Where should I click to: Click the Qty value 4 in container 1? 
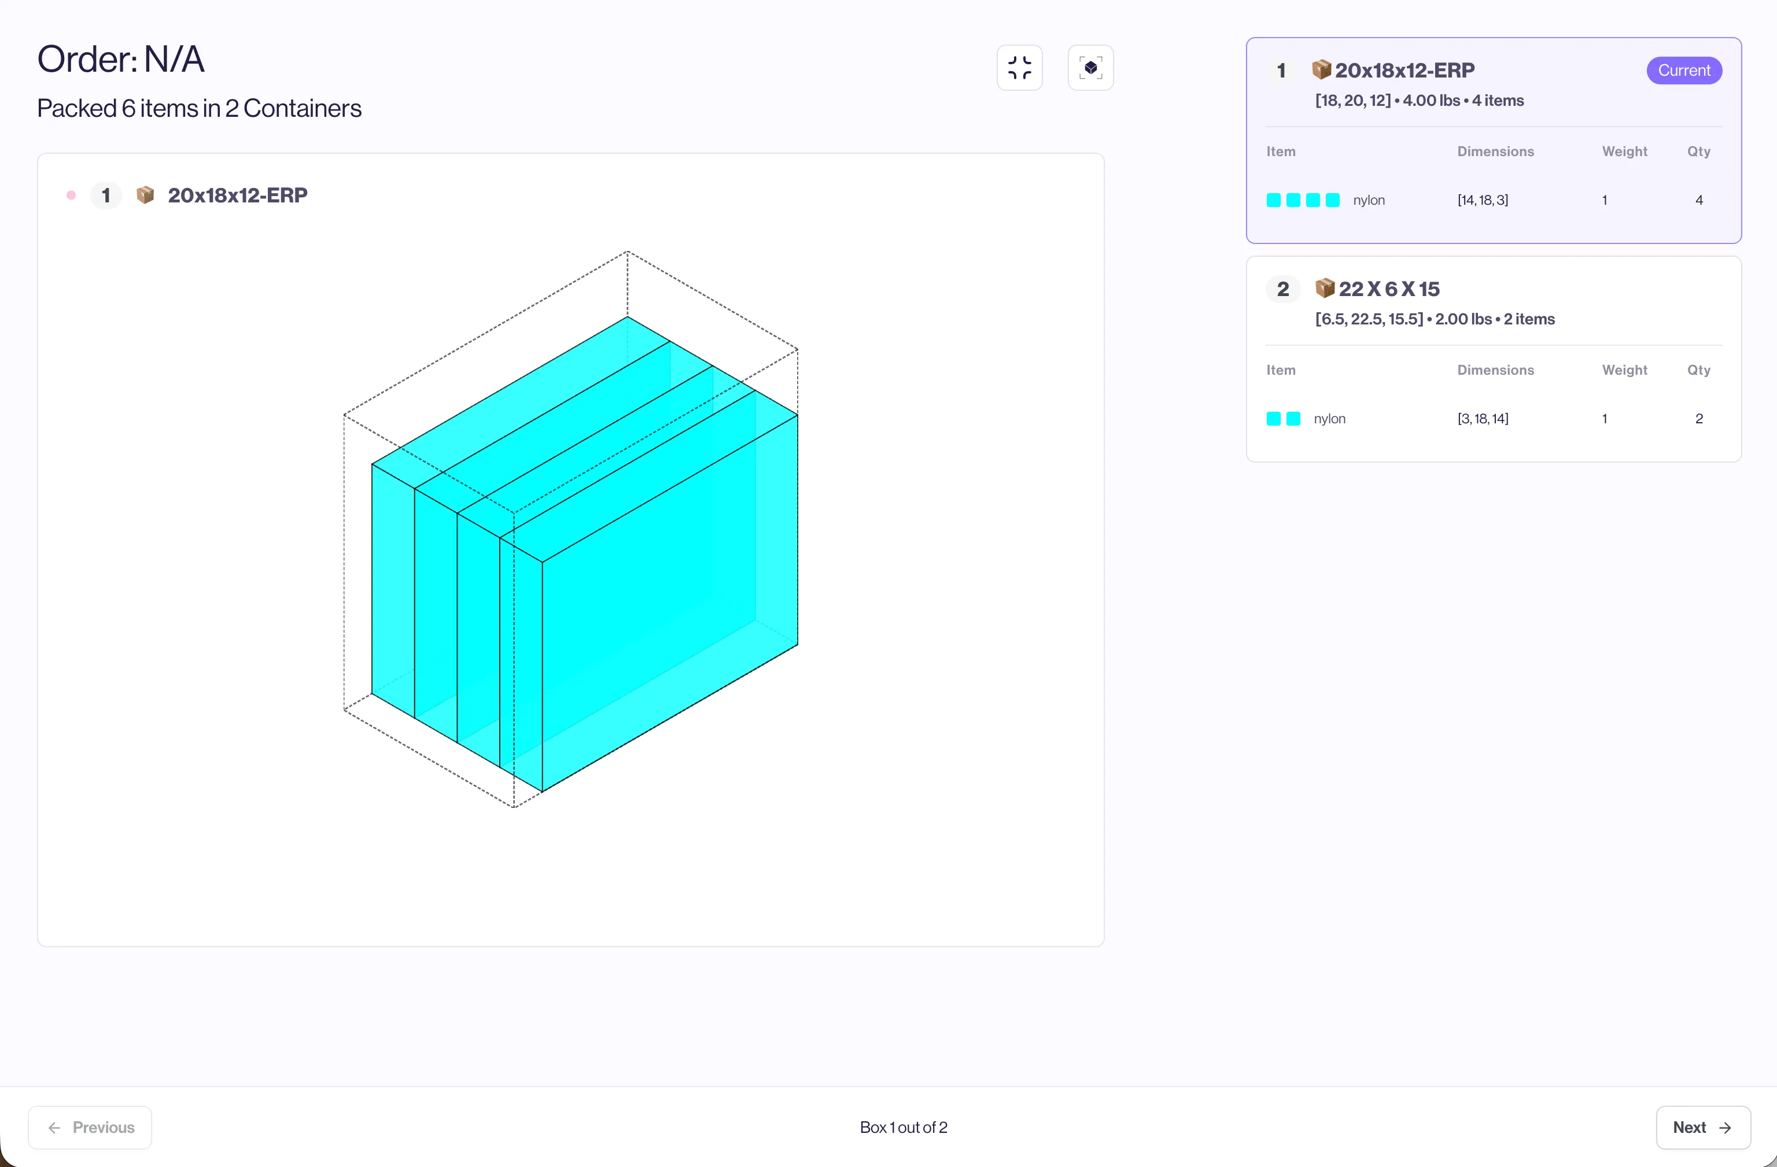pyautogui.click(x=1698, y=200)
